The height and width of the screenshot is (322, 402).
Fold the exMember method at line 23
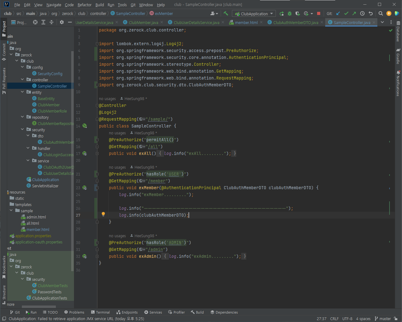point(97,188)
